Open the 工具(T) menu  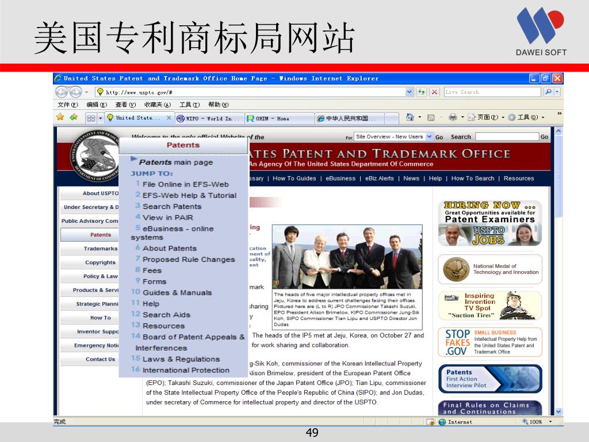click(x=189, y=105)
